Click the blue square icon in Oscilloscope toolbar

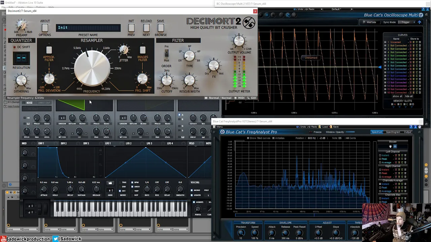(x=267, y=15)
